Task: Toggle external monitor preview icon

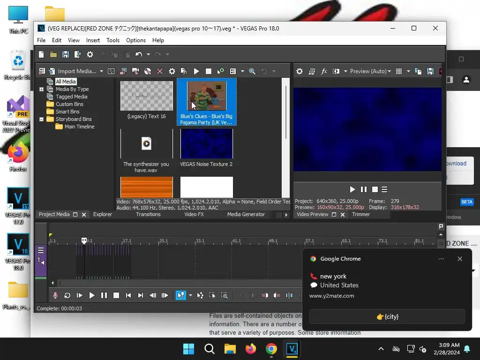Action: (x=312, y=71)
